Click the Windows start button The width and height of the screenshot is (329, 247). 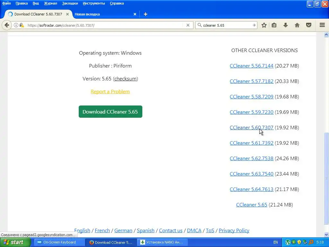pos(15,242)
